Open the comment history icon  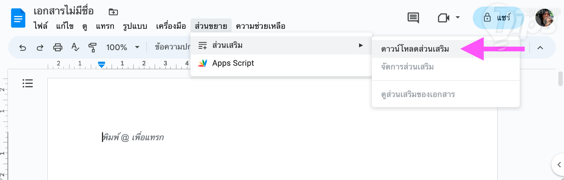coord(413,18)
